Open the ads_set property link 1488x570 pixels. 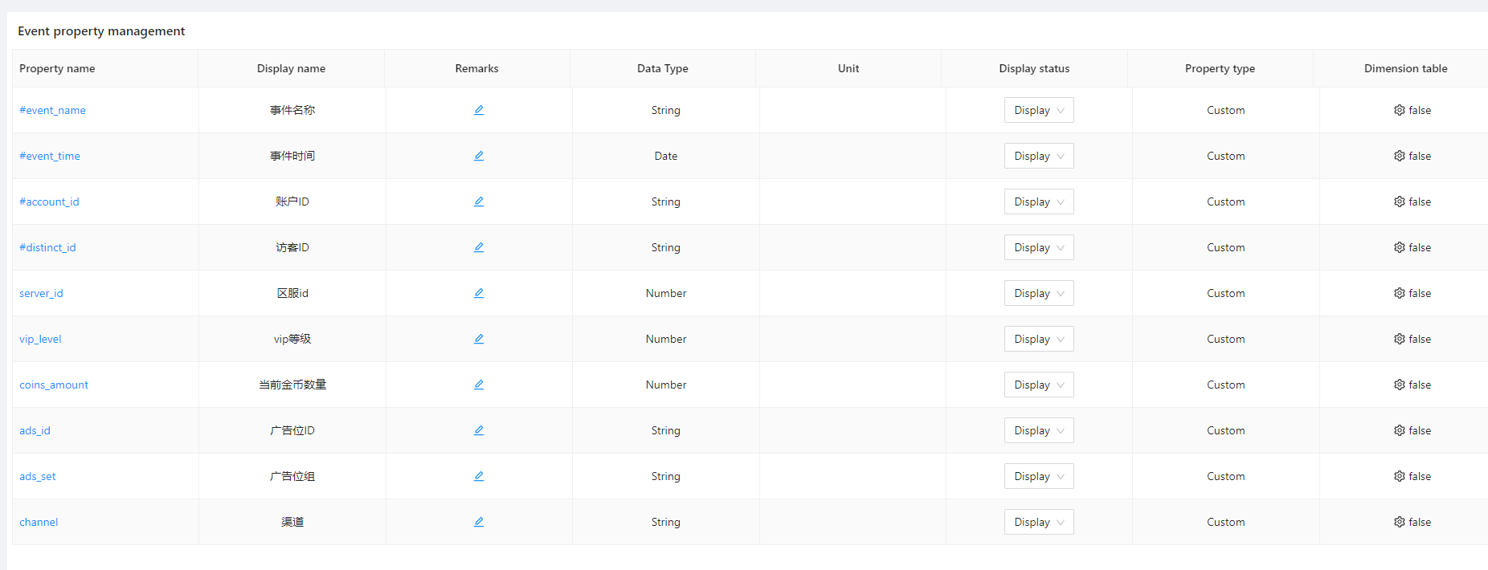click(38, 476)
